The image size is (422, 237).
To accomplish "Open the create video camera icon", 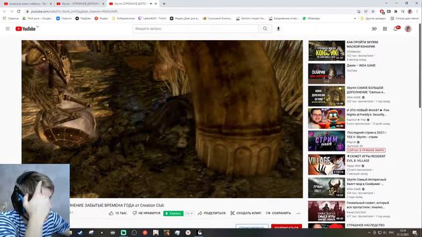I will click(374, 29).
